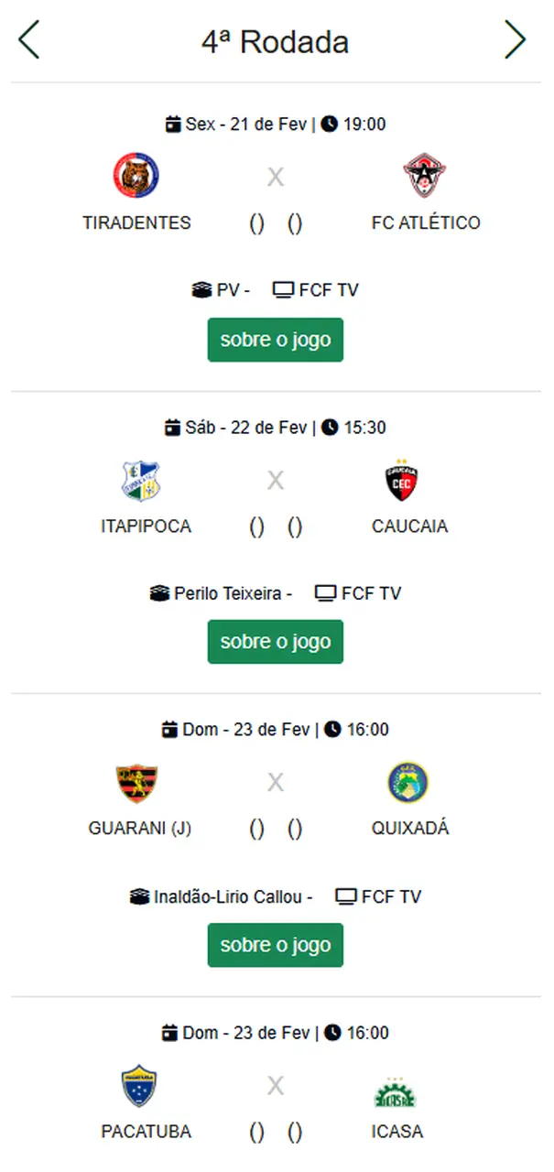Click the CAUCAIA team name
Image resolution: width=554 pixels, height=1172 pixels.
(409, 526)
